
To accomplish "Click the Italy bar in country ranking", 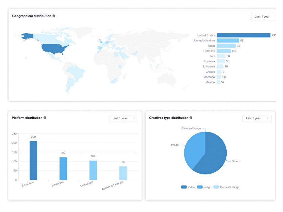I will 221,56.
